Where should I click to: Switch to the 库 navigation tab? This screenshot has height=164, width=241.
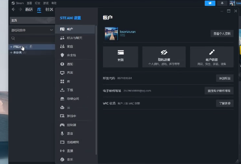[x=39, y=9]
